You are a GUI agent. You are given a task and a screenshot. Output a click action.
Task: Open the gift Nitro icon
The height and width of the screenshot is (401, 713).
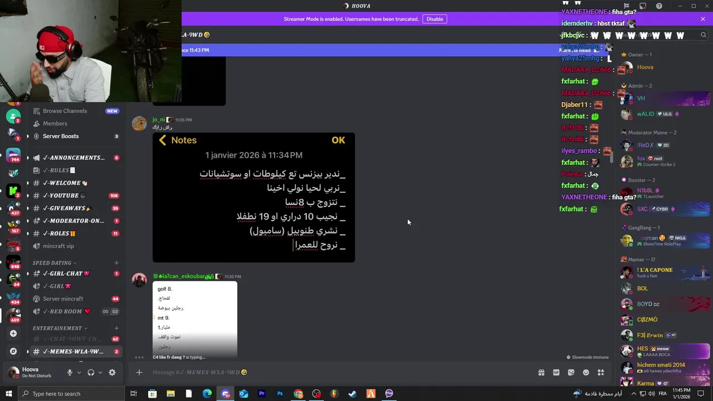[x=541, y=373]
